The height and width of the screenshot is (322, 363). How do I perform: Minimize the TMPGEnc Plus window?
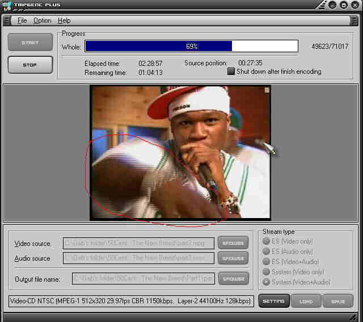332,5
